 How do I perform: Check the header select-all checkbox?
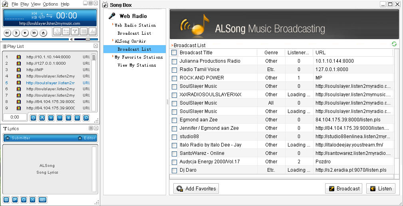[174, 52]
